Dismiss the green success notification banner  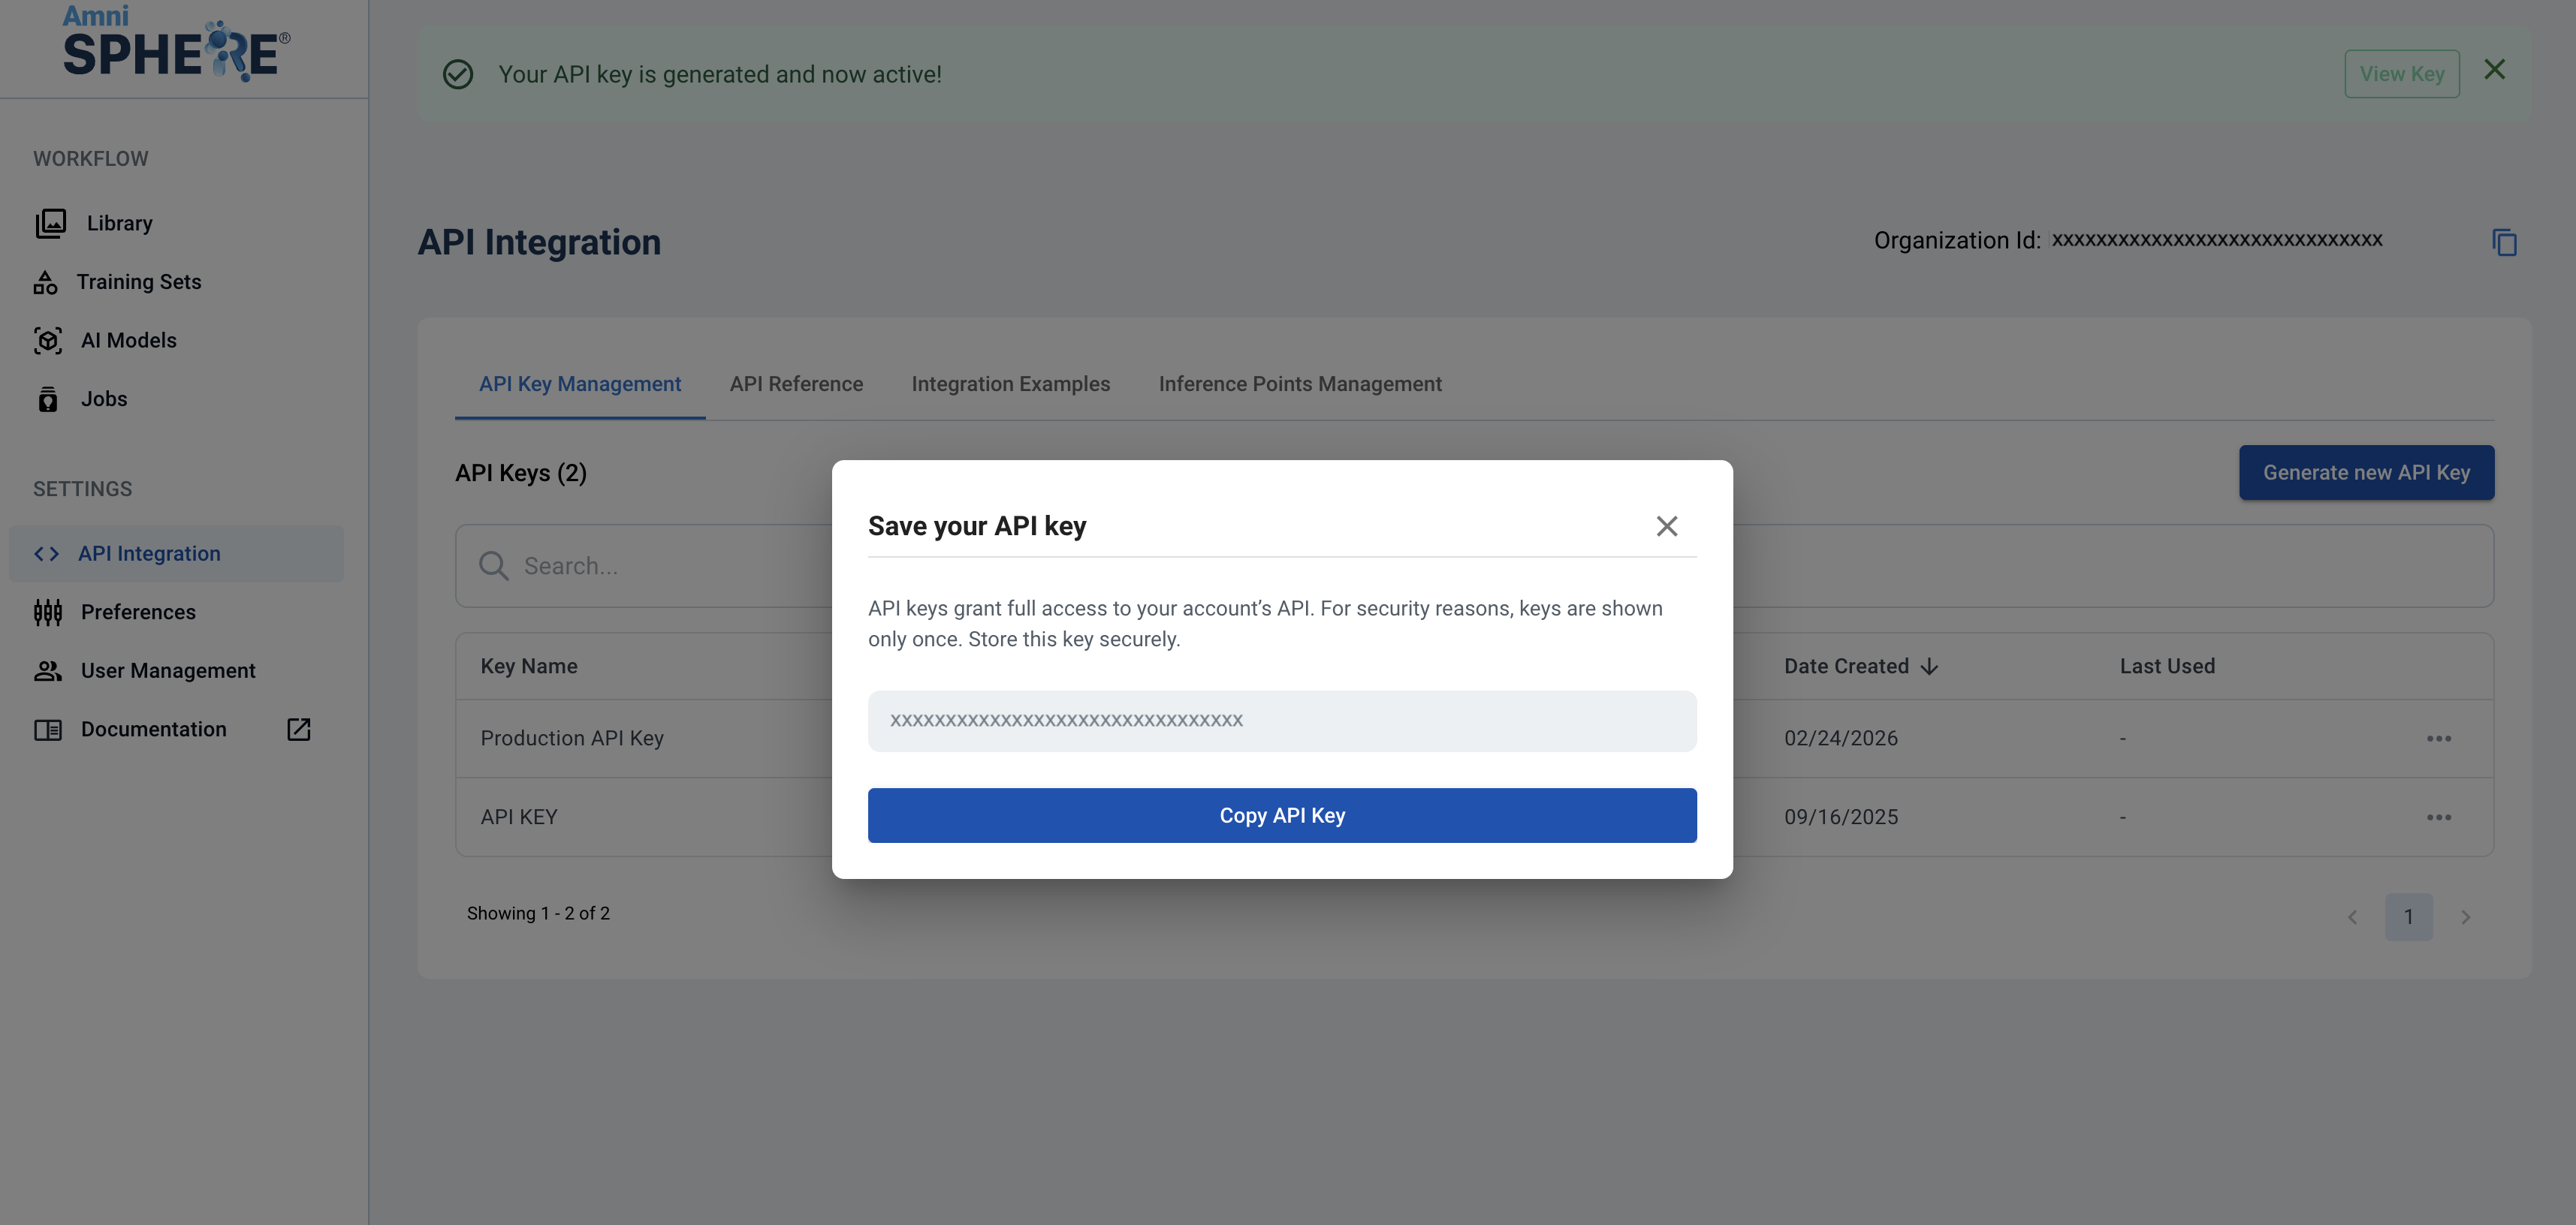[2494, 70]
